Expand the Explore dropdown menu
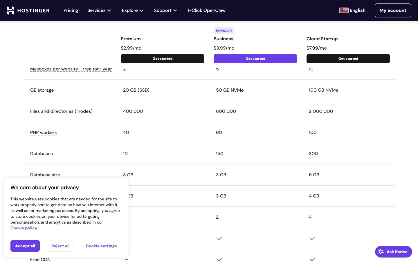The height and width of the screenshot is (261, 418). point(132,10)
